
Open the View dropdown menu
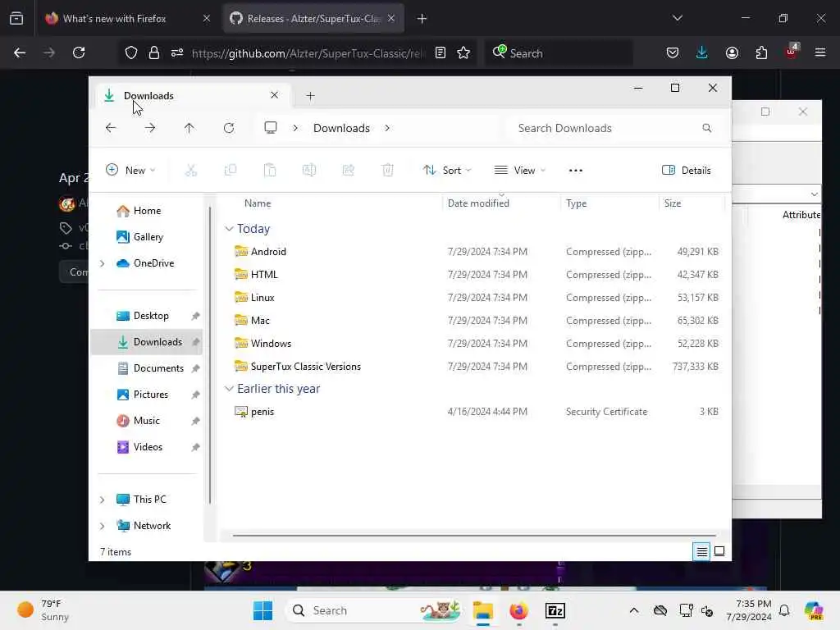[x=519, y=171]
